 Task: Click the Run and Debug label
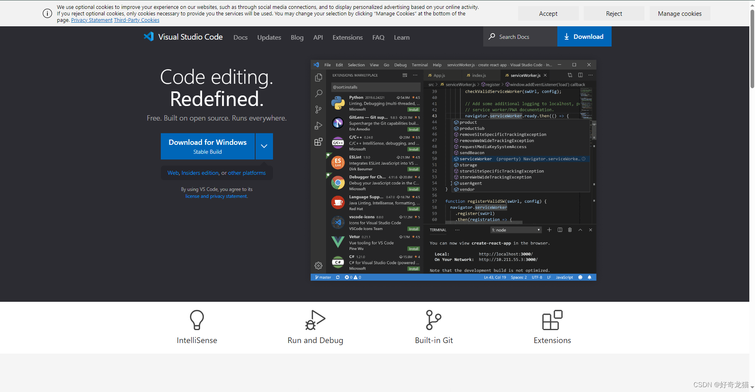[315, 340]
